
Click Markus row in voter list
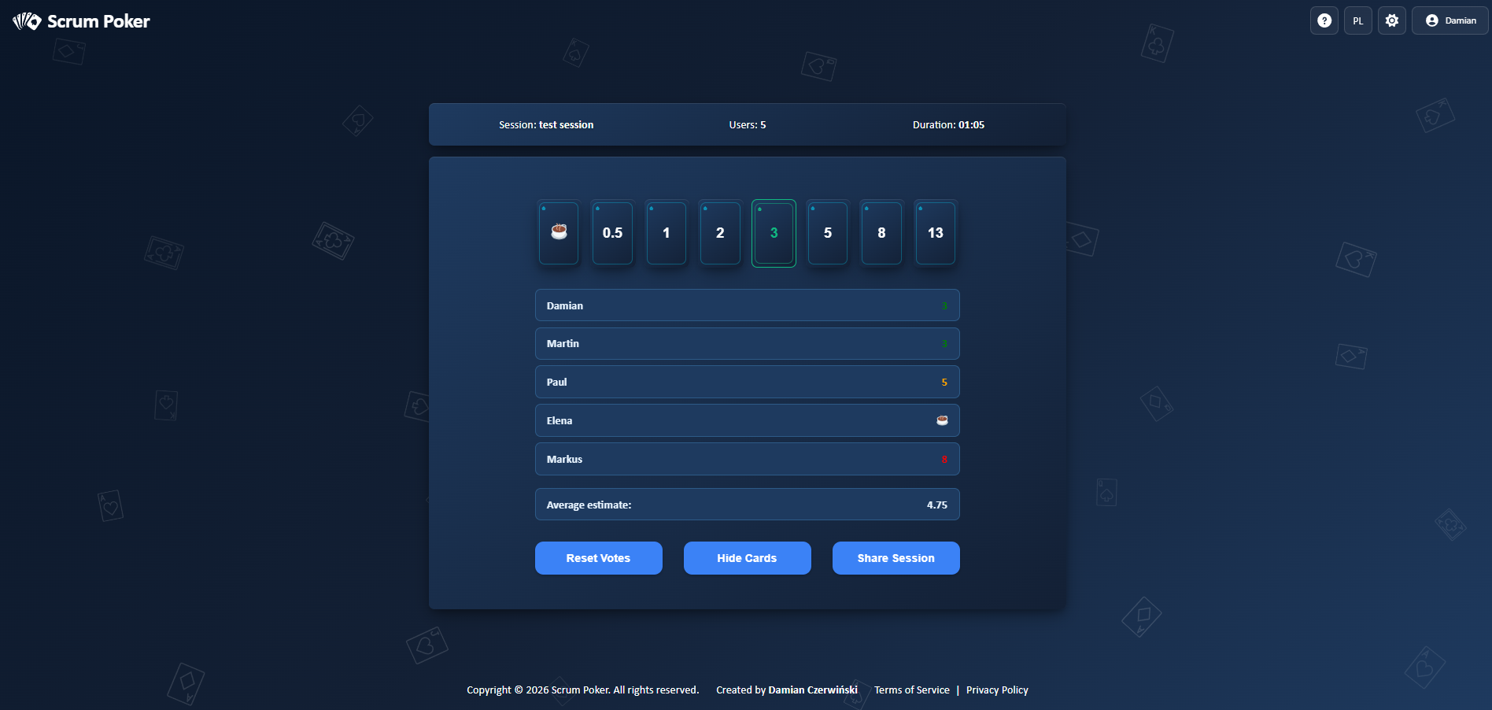click(x=747, y=459)
